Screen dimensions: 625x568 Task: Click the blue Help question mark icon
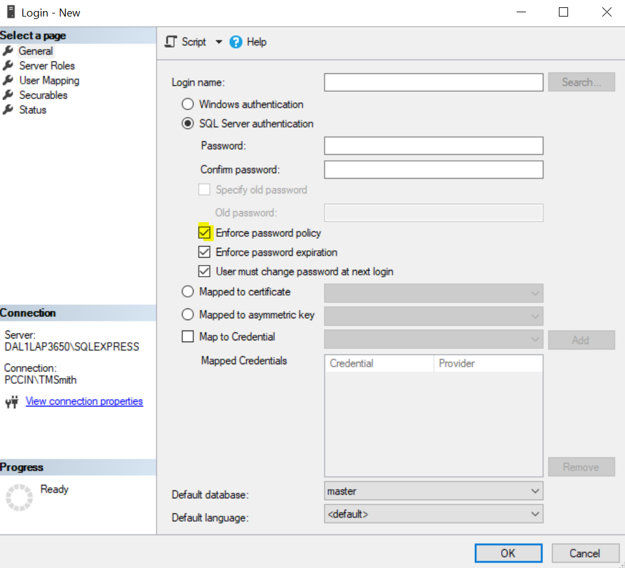(236, 42)
